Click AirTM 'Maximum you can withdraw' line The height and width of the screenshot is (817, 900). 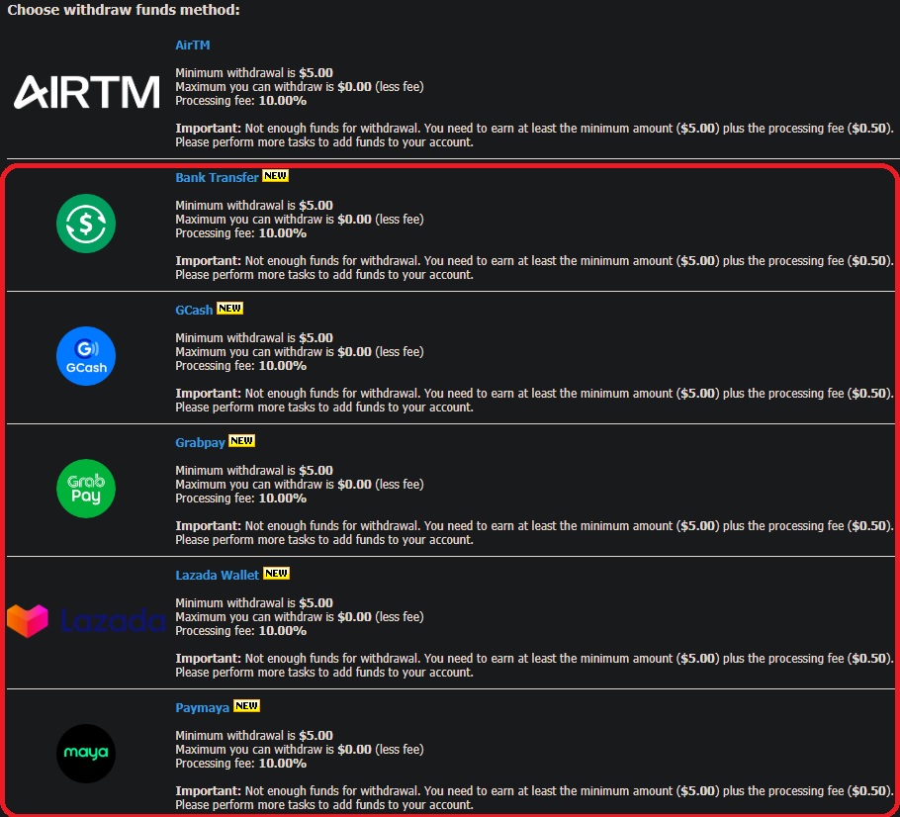coord(300,87)
